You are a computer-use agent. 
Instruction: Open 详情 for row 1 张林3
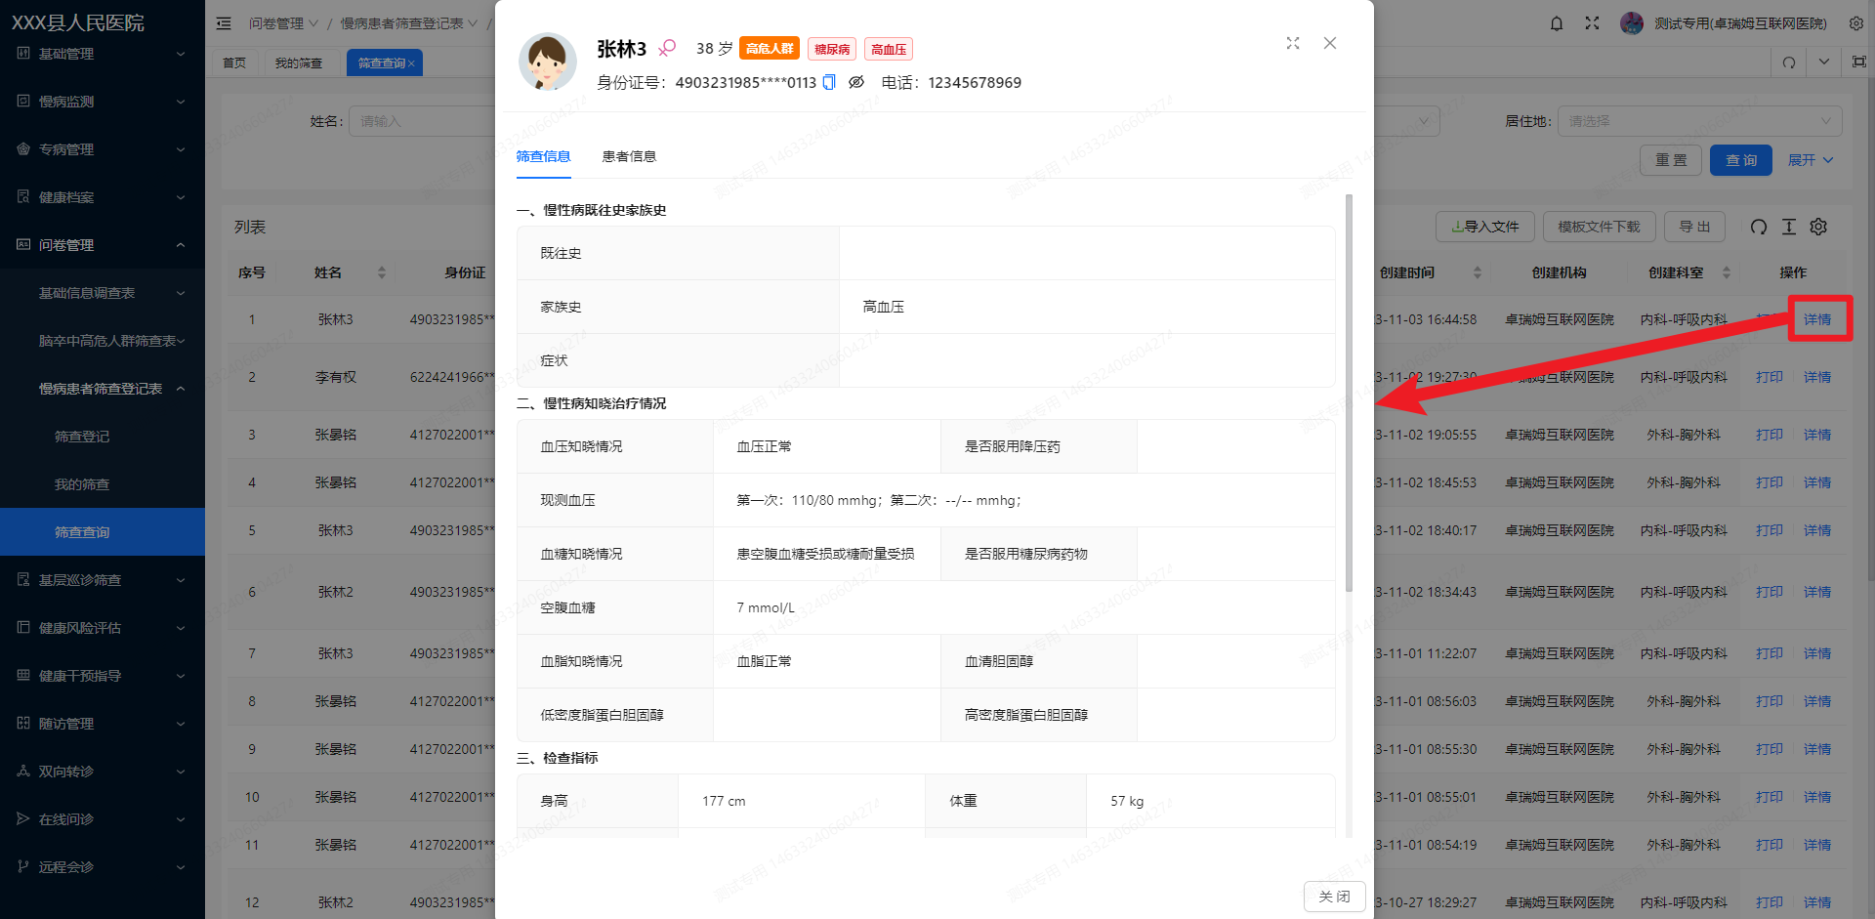(1817, 319)
